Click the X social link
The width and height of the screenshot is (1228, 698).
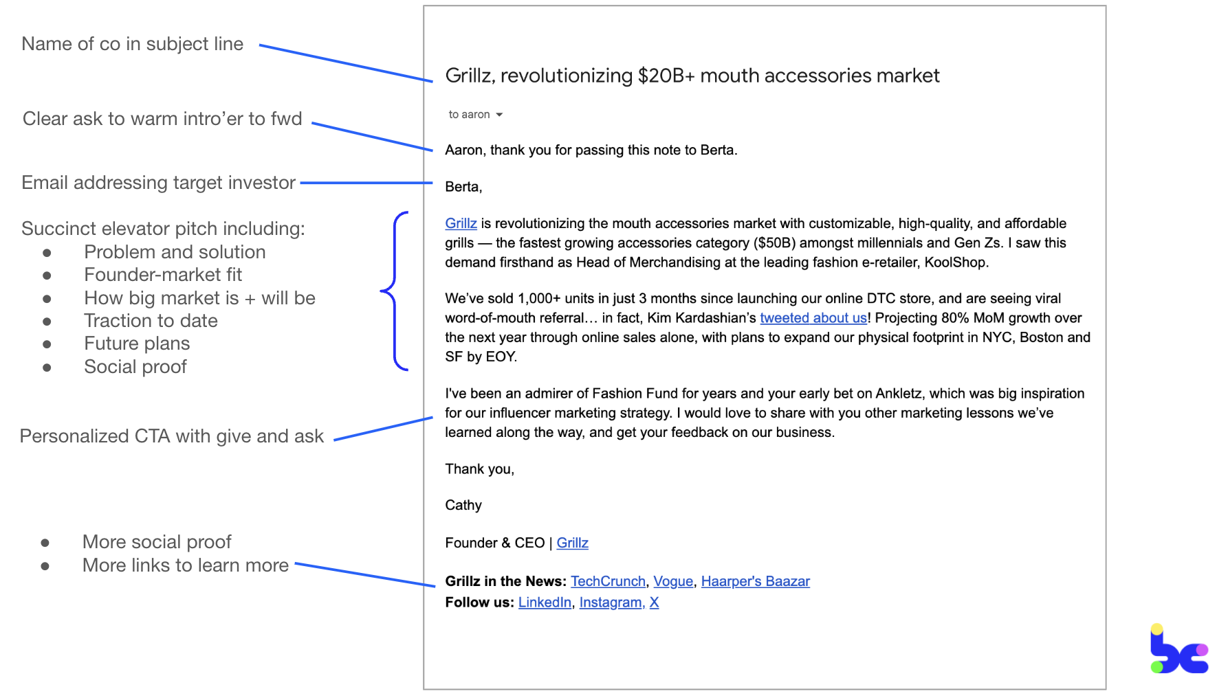point(654,603)
